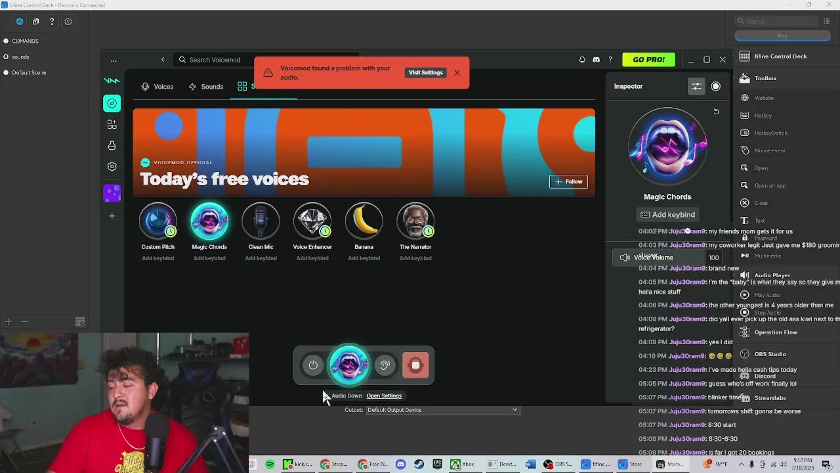
Task: Open fifine Control Deck settings gear
Action: 68,22
